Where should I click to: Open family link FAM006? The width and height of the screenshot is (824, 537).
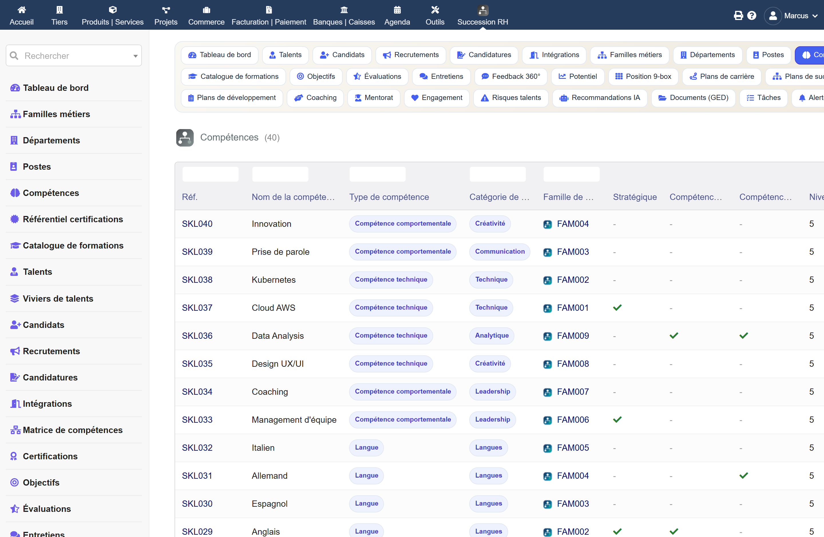573,420
